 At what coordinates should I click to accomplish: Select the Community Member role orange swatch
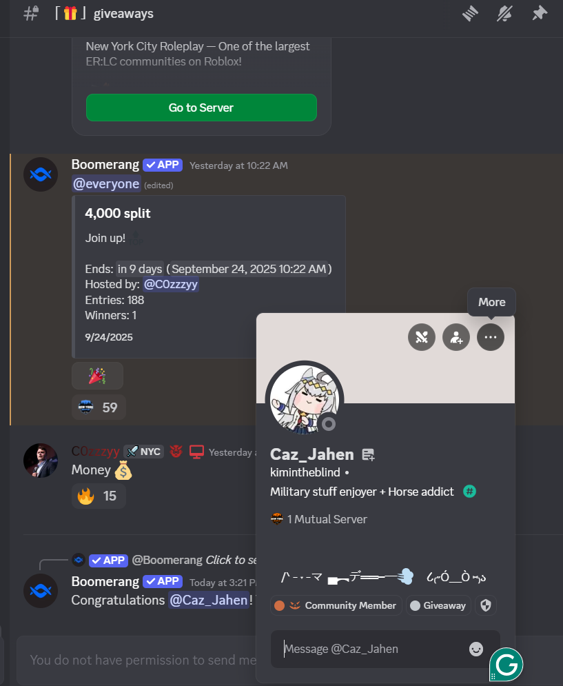[x=280, y=605]
